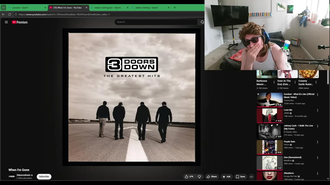Open 'One (Remastered)' Metallica thumbnail

(x=270, y=163)
